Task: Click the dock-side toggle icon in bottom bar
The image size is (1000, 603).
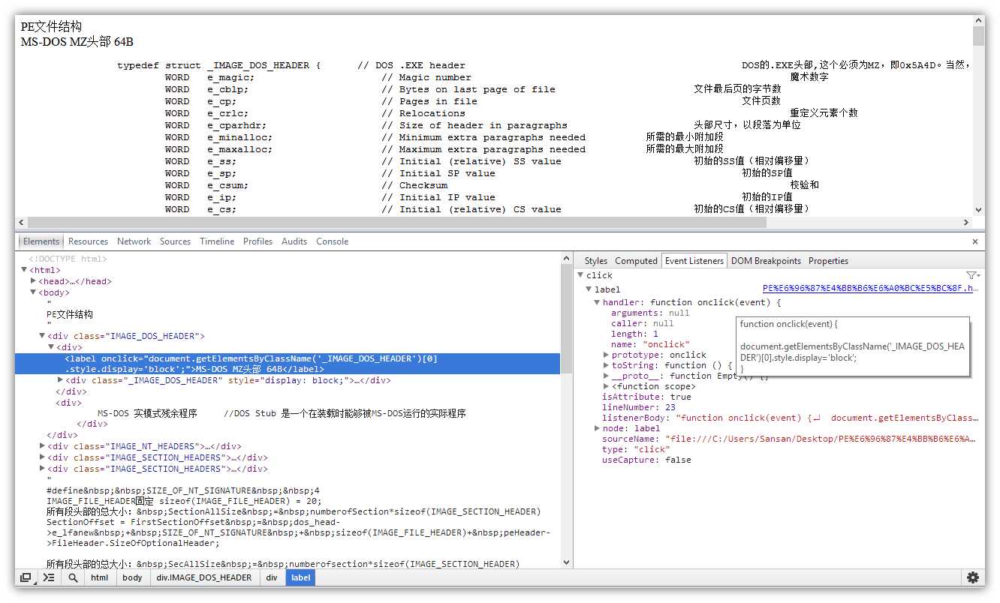Action: [x=26, y=577]
